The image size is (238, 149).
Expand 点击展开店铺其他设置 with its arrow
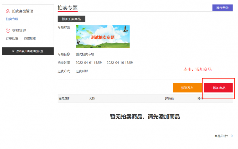pos(28,51)
